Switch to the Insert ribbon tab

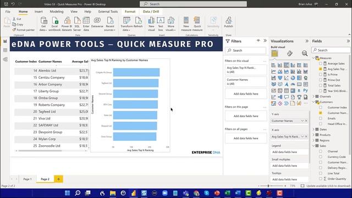pos(38,12)
